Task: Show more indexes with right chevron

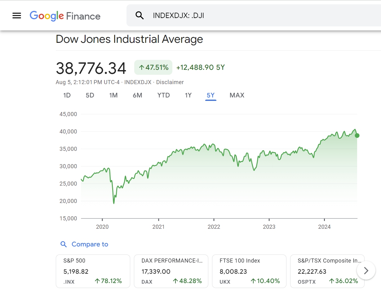Action: pyautogui.click(x=366, y=271)
